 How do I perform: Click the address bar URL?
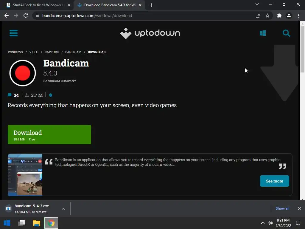click(87, 16)
